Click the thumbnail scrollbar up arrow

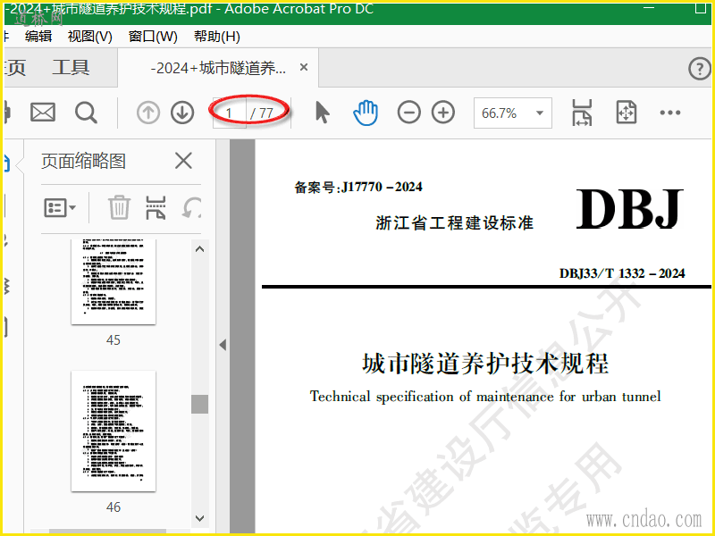pos(199,249)
